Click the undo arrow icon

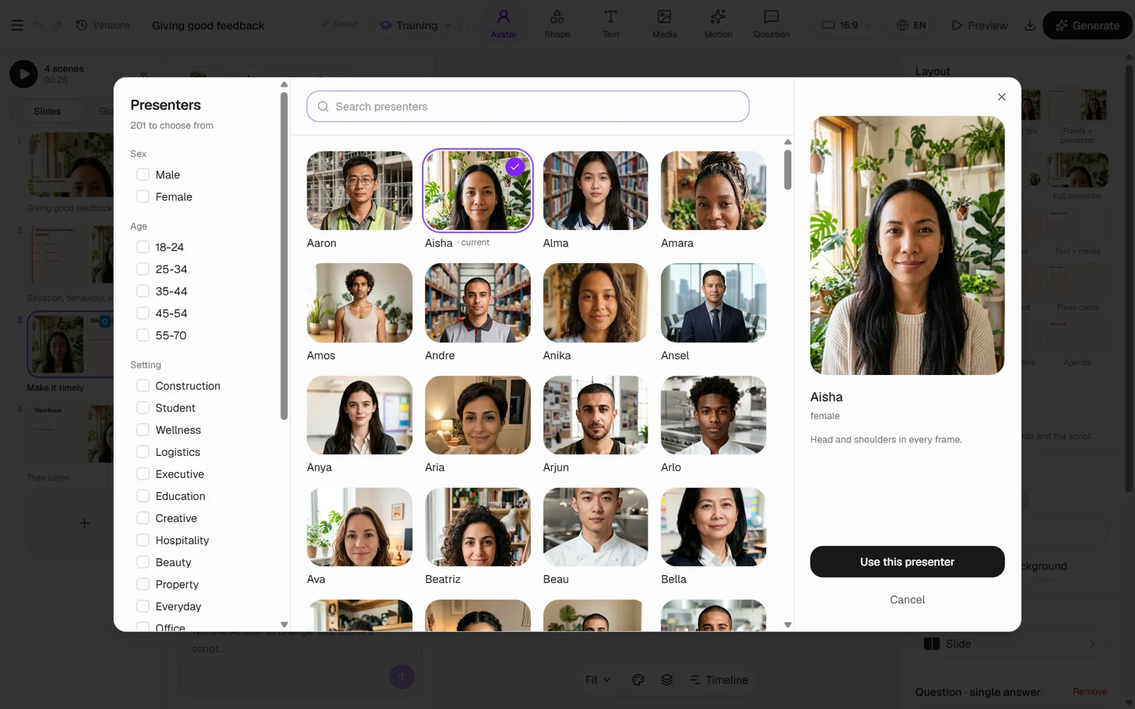point(38,25)
